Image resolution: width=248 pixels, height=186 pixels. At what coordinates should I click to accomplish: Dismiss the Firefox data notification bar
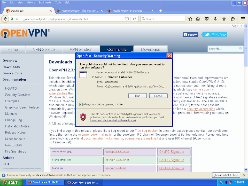[x=244, y=175]
